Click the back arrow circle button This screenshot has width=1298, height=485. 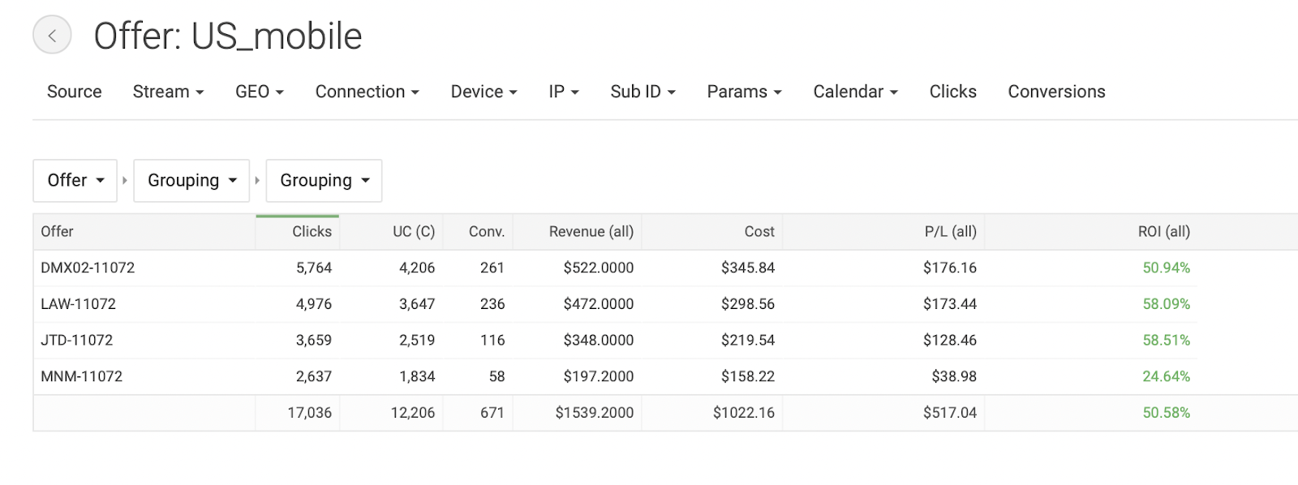point(52,36)
